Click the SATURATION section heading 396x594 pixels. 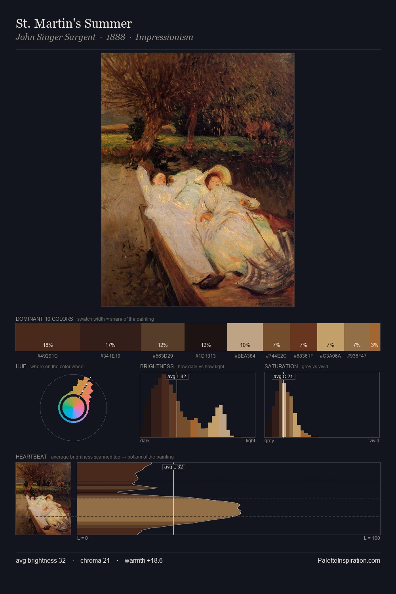pos(281,366)
